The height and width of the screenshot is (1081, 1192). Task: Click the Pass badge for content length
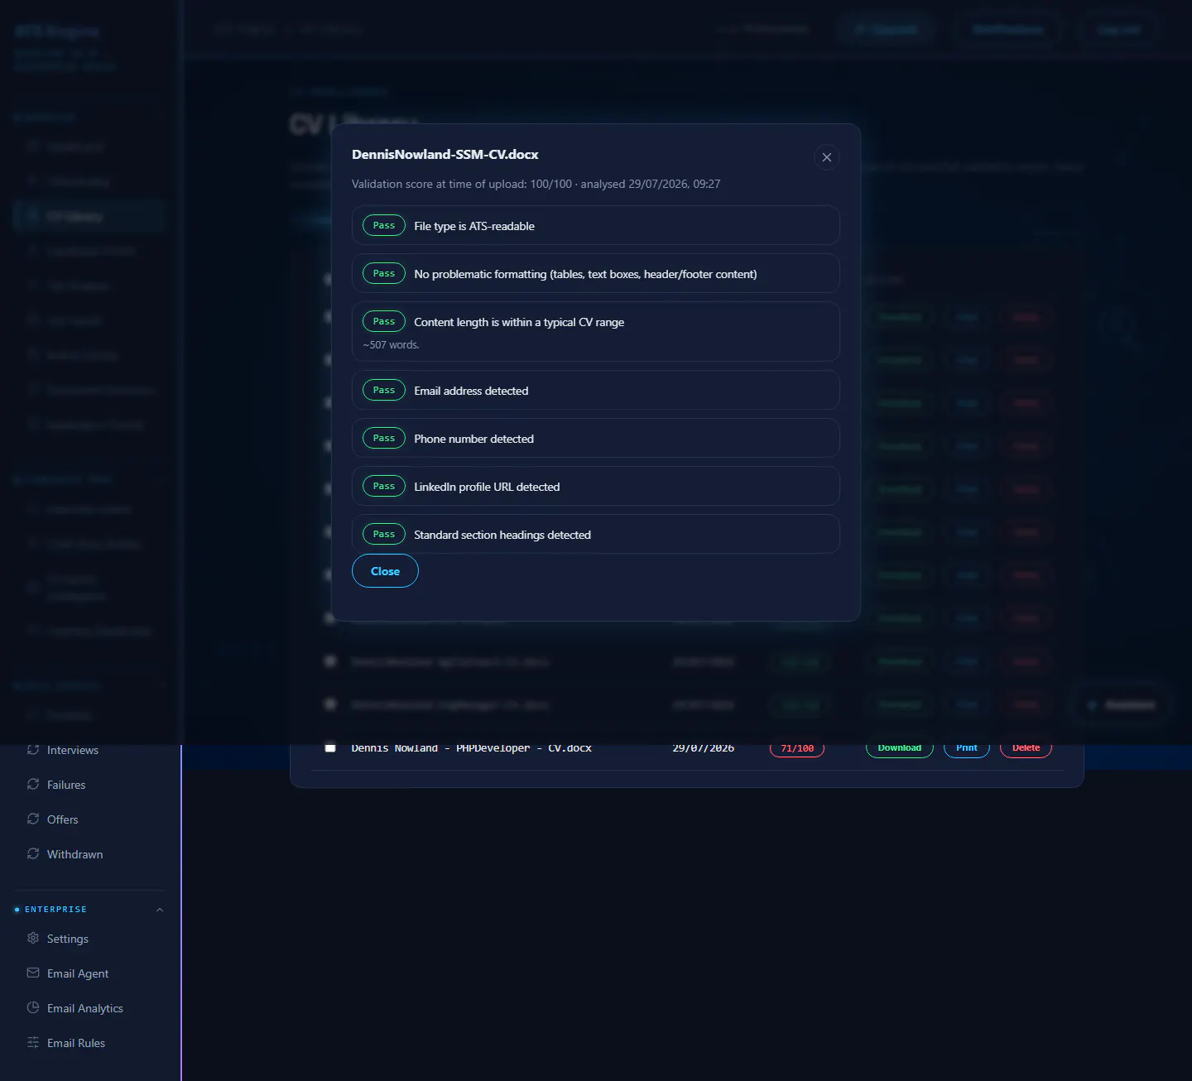[x=384, y=321]
